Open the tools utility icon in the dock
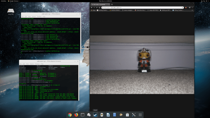The width and height of the screenshot is (210, 118). click(x=134, y=115)
